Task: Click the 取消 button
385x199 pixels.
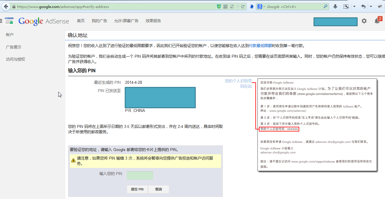Action: click(159, 189)
